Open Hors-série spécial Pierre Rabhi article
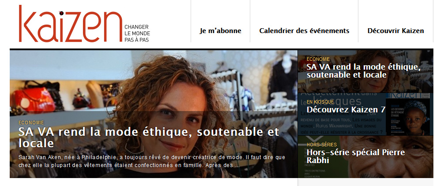The image size is (444, 186). (356, 156)
